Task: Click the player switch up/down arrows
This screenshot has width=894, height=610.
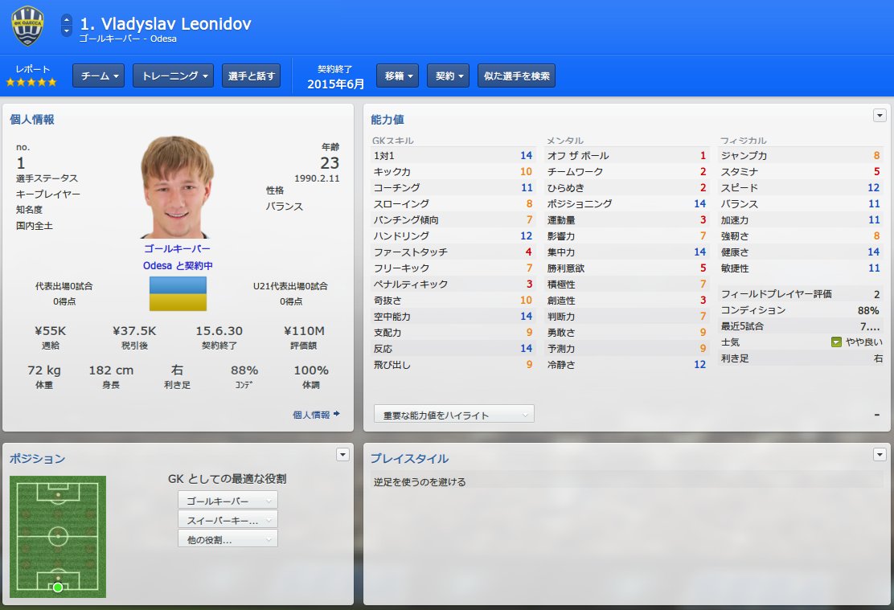Action: pyautogui.click(x=67, y=25)
